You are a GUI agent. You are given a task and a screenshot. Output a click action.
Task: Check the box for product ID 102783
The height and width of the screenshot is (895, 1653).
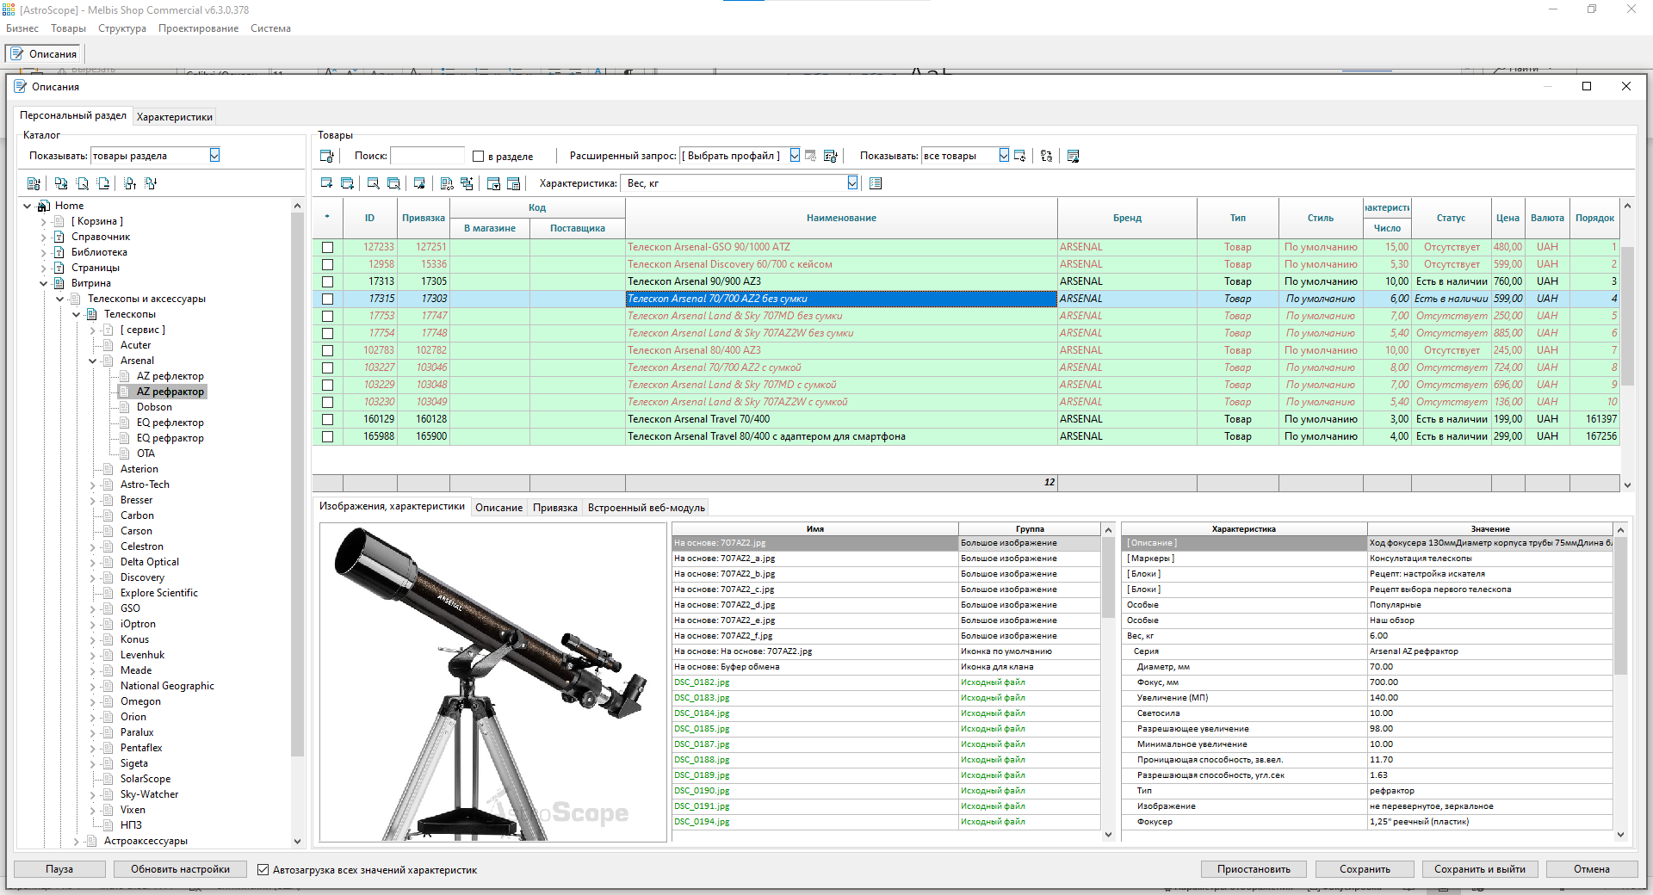click(x=327, y=350)
